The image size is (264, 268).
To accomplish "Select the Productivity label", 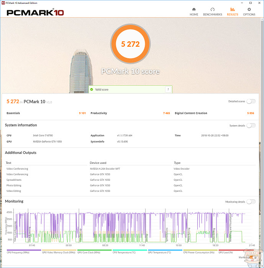I will (x=99, y=113).
